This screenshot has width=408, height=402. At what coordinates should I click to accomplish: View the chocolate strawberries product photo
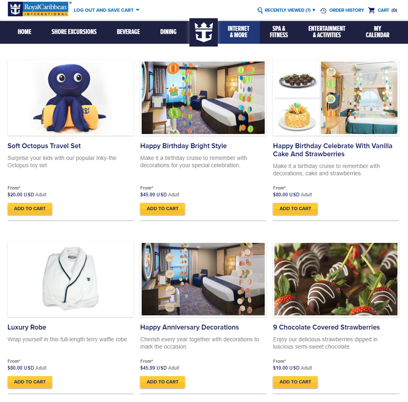(x=336, y=279)
